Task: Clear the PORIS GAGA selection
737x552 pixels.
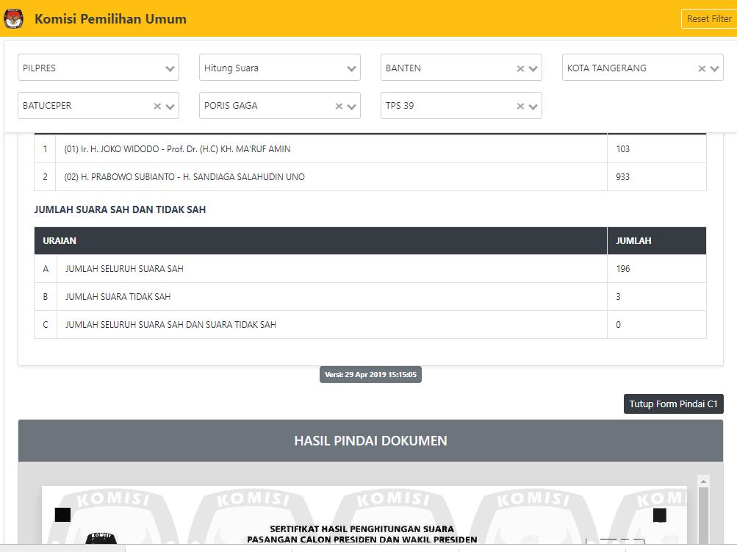Action: click(339, 107)
